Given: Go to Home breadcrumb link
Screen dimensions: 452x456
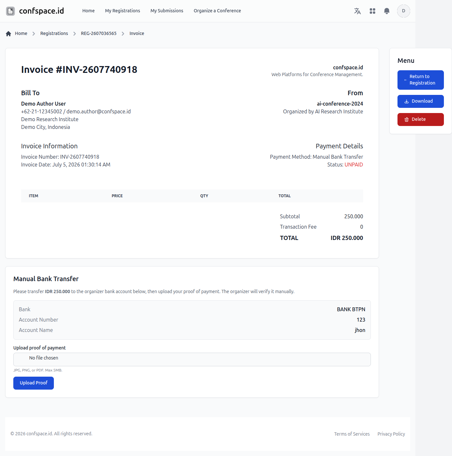Looking at the screenshot, I should coord(21,33).
